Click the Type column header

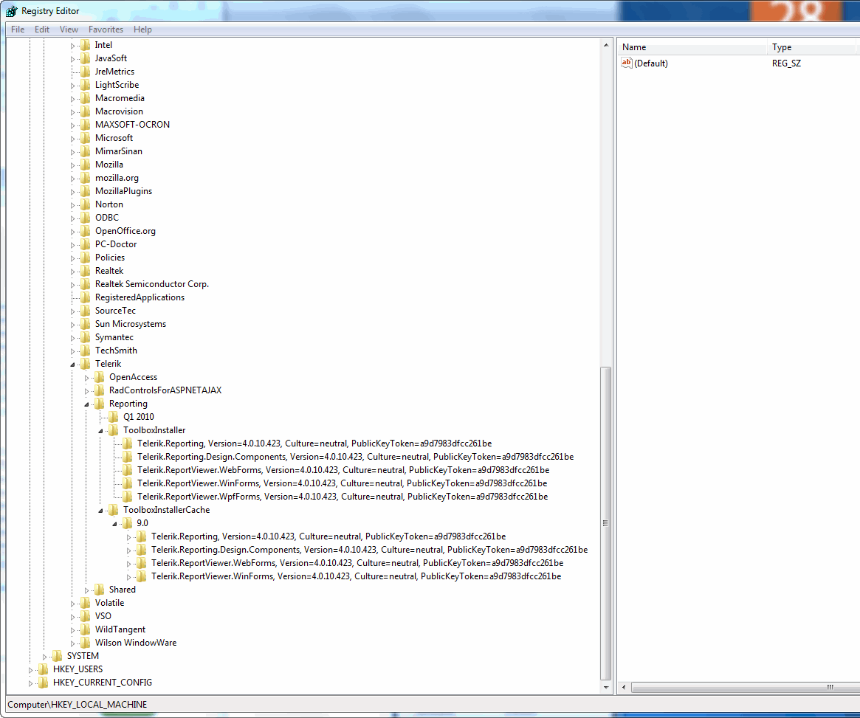(x=811, y=47)
